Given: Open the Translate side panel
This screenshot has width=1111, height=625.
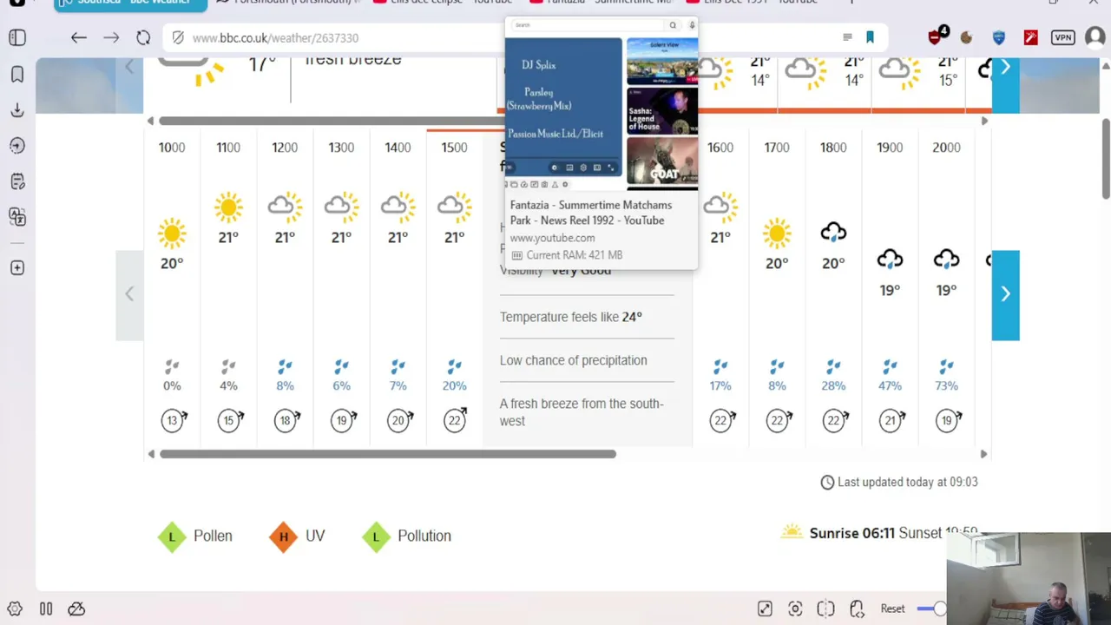Looking at the screenshot, I should click(x=17, y=216).
